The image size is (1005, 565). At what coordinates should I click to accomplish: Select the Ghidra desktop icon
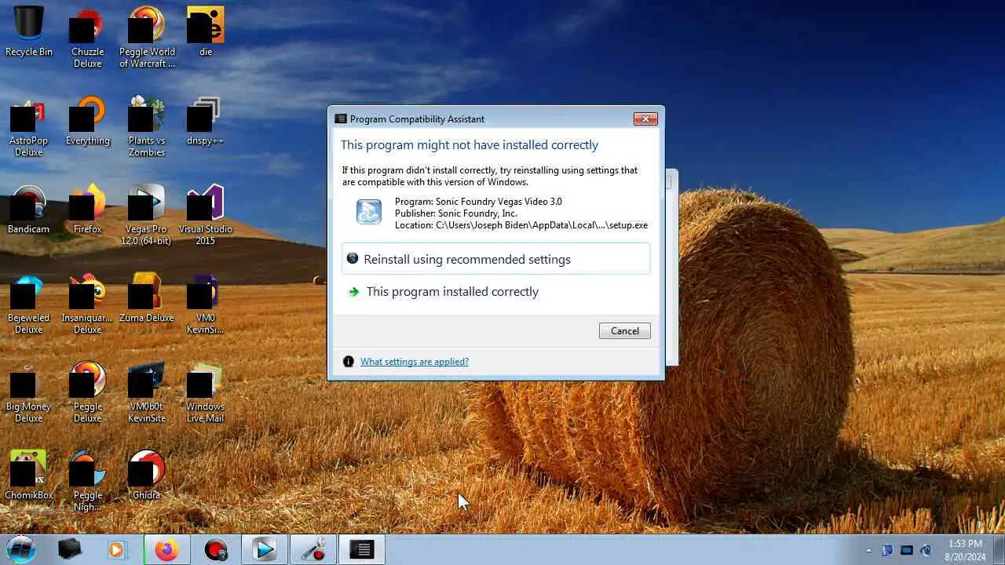pos(147,476)
